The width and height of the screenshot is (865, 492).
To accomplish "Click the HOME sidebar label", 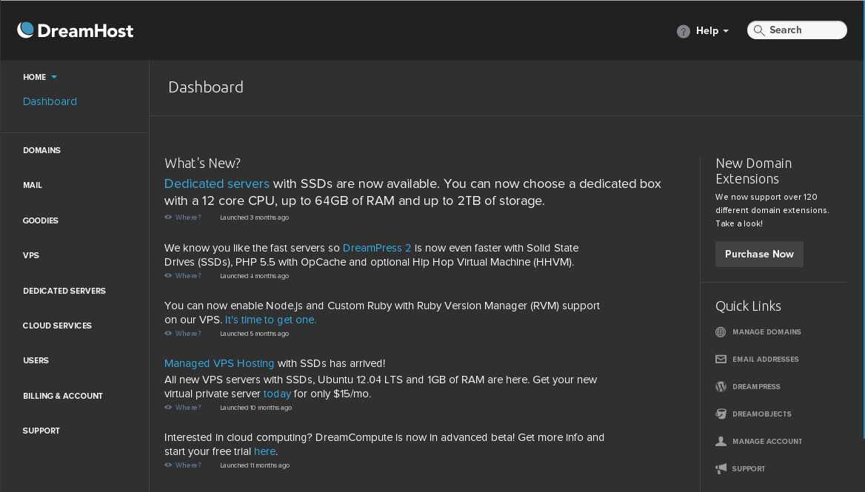I will pos(34,77).
